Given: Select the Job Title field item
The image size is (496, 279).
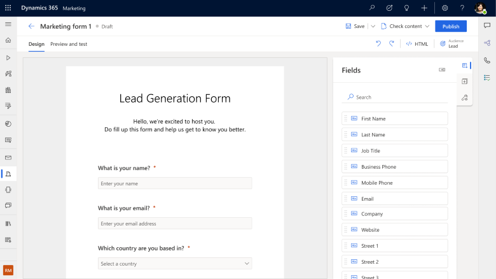Looking at the screenshot, I should click(395, 151).
